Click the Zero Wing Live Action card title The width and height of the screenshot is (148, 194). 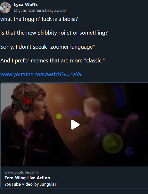pos(27,178)
